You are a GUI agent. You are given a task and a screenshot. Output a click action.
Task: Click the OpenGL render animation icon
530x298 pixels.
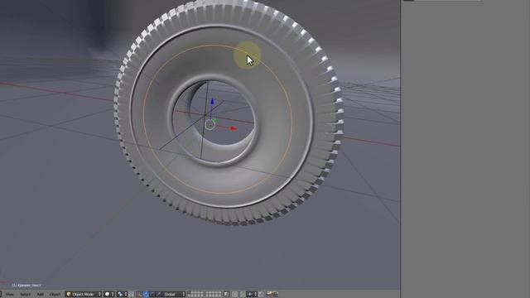276,295
